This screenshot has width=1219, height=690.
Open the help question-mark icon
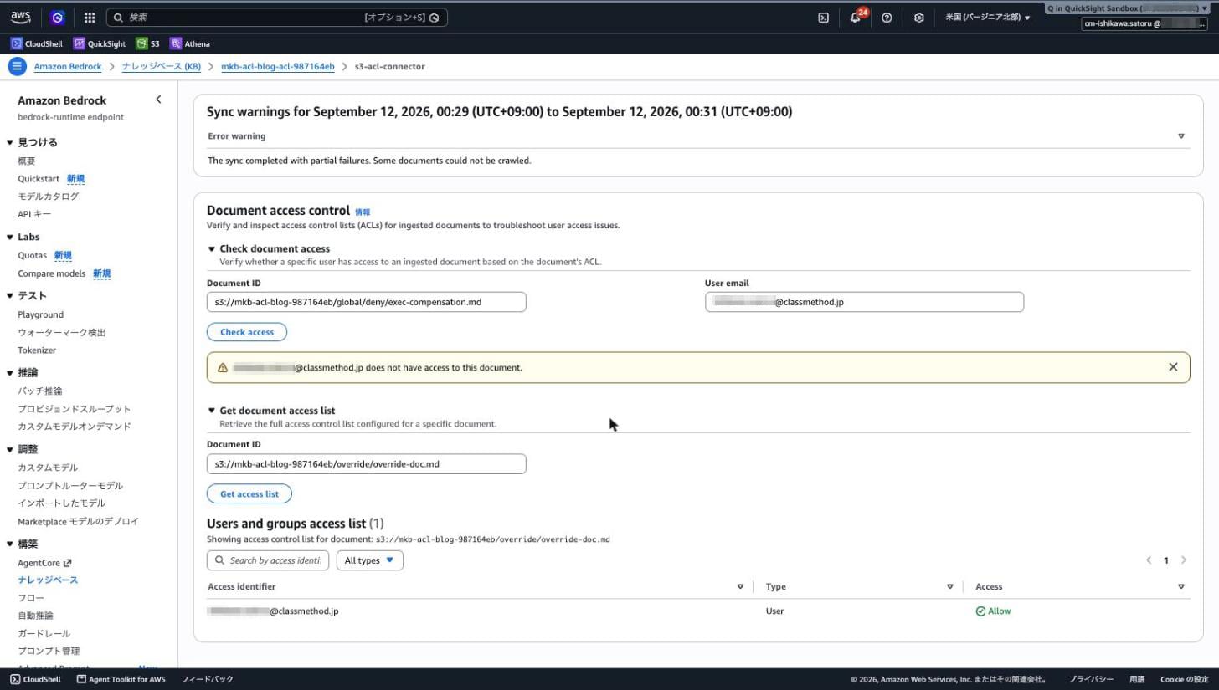coord(887,18)
